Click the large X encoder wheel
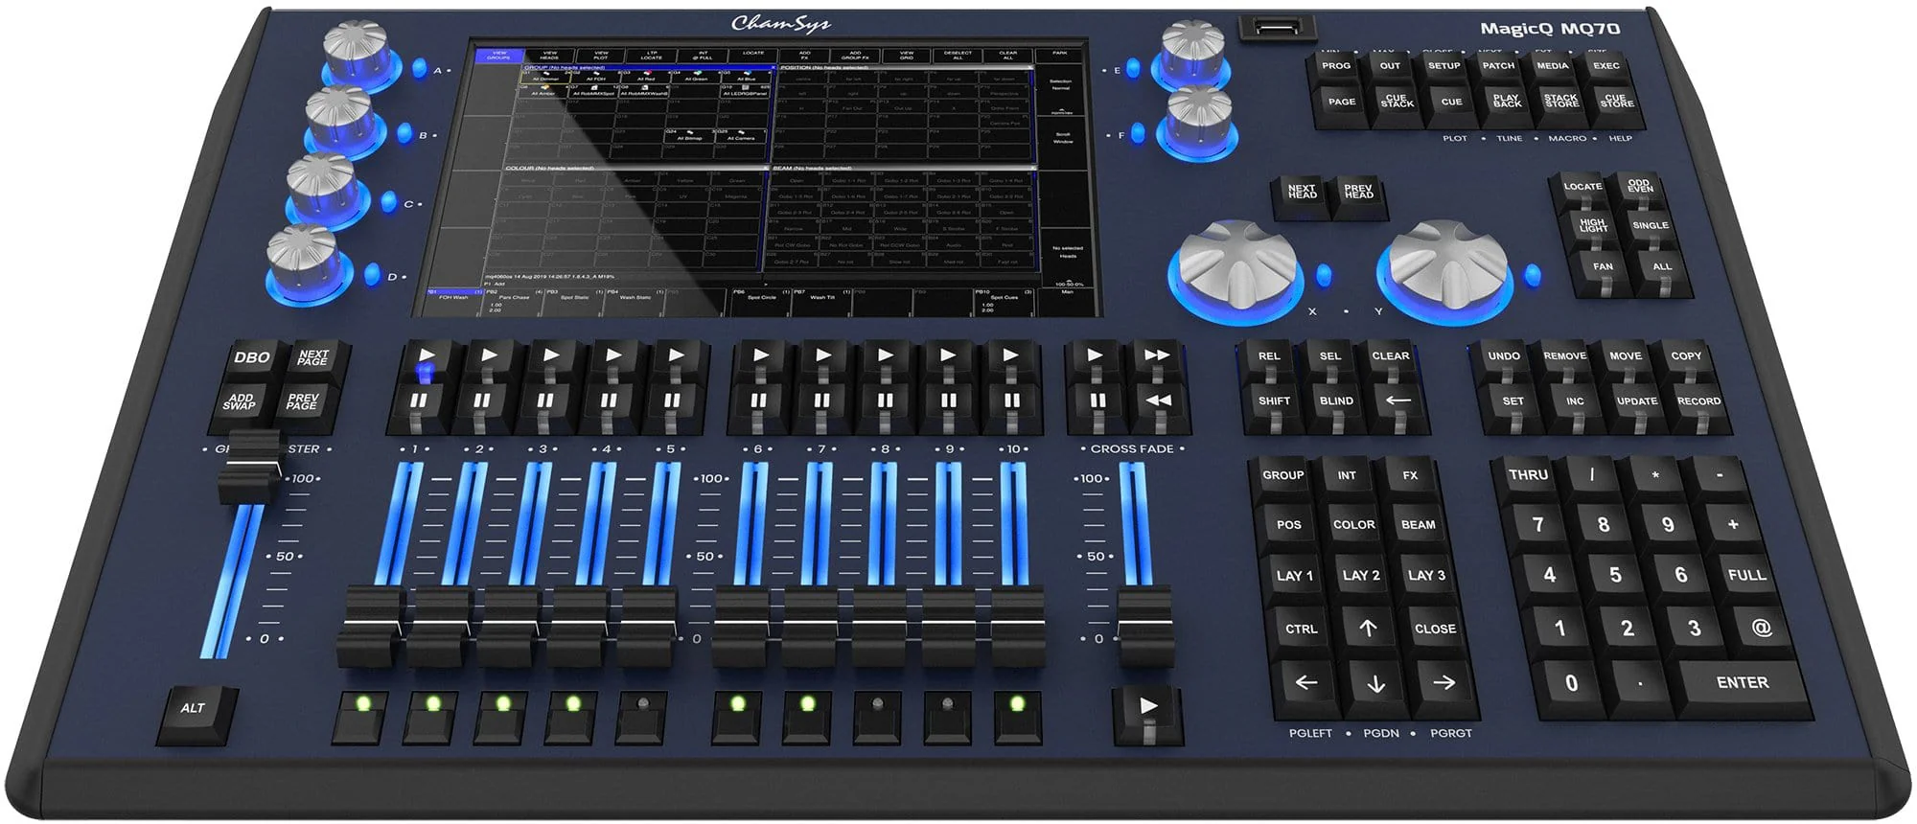Screen dimensions: 1917x824 1237,263
